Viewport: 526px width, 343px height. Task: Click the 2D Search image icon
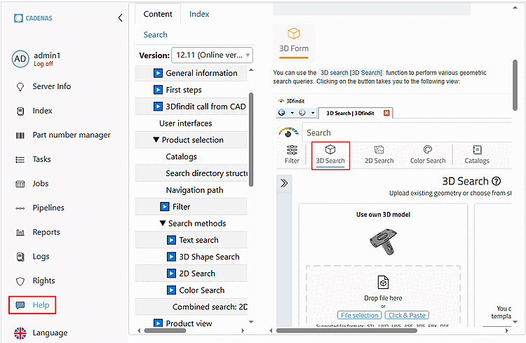(x=379, y=150)
